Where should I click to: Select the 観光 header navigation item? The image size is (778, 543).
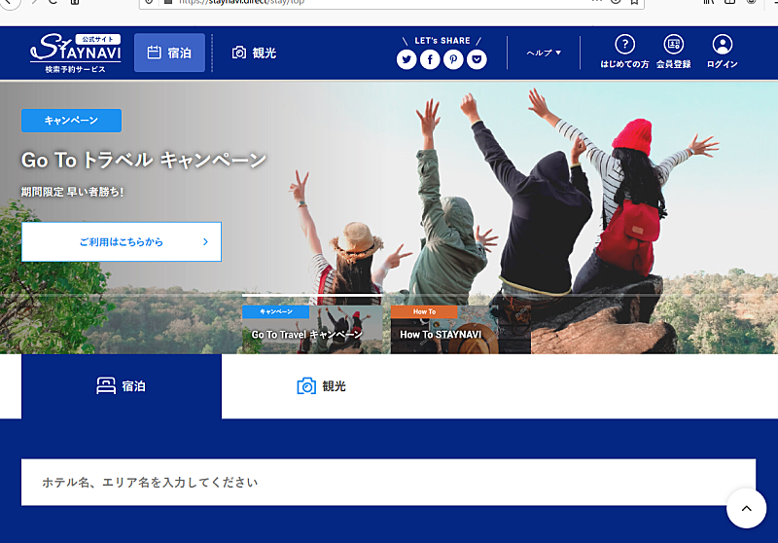coord(255,53)
